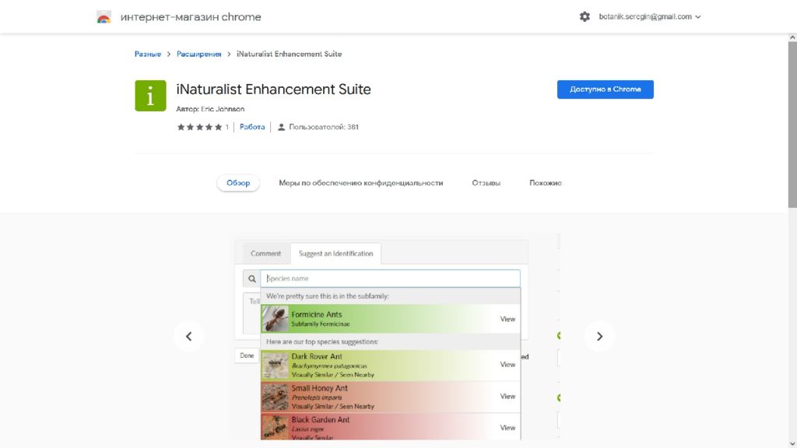The width and height of the screenshot is (797, 448).
Task: Click the Автор: Eric Johnson text
Action: [x=210, y=109]
